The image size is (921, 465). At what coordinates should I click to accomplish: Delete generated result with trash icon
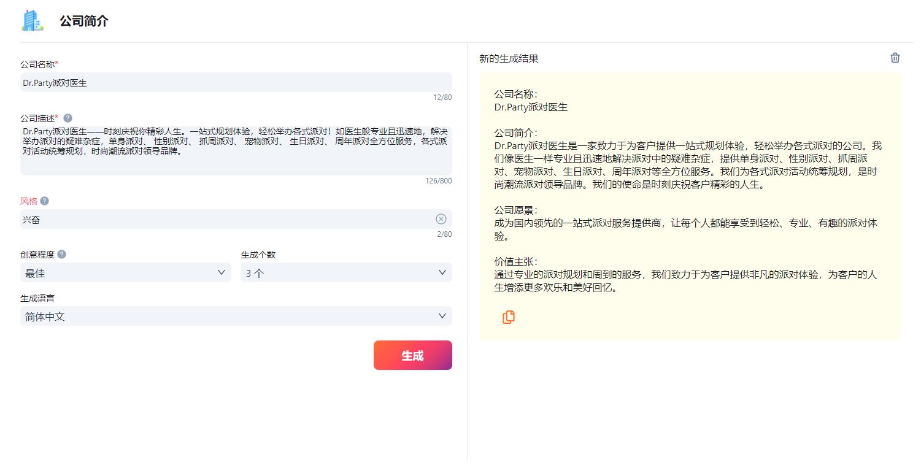click(x=895, y=58)
